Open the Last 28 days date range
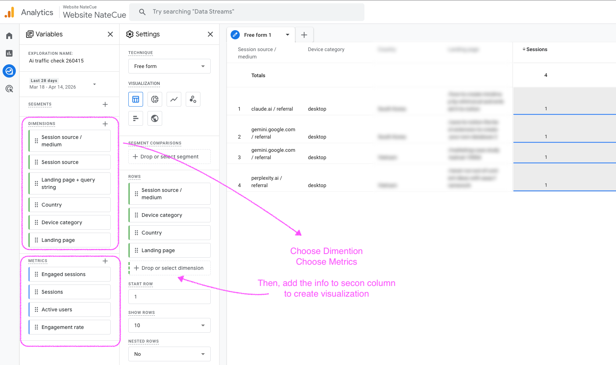The image size is (616, 365). point(63,84)
